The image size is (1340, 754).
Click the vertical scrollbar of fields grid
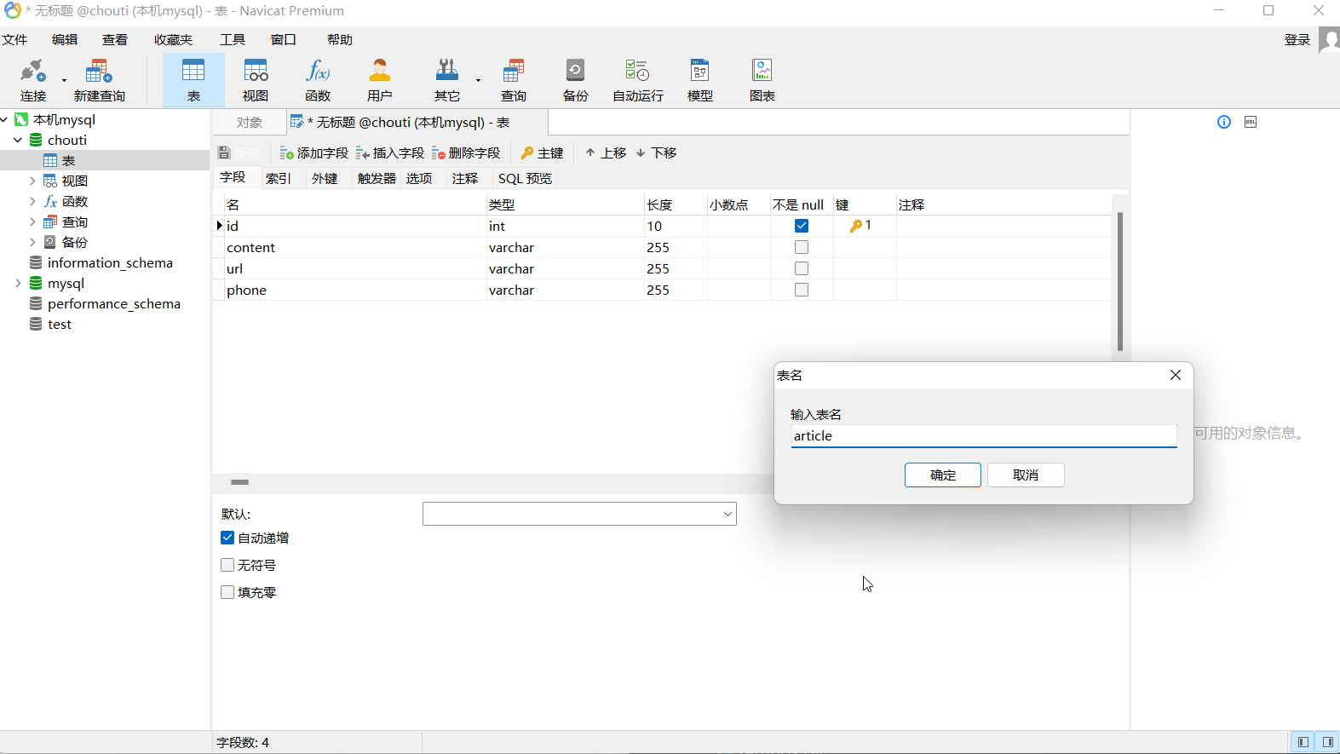[1119, 281]
